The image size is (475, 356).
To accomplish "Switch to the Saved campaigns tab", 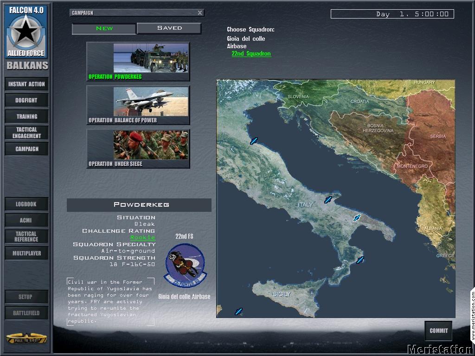I will (x=169, y=28).
